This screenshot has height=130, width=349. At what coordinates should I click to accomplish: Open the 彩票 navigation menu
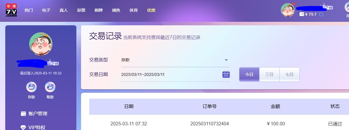pos(81,10)
